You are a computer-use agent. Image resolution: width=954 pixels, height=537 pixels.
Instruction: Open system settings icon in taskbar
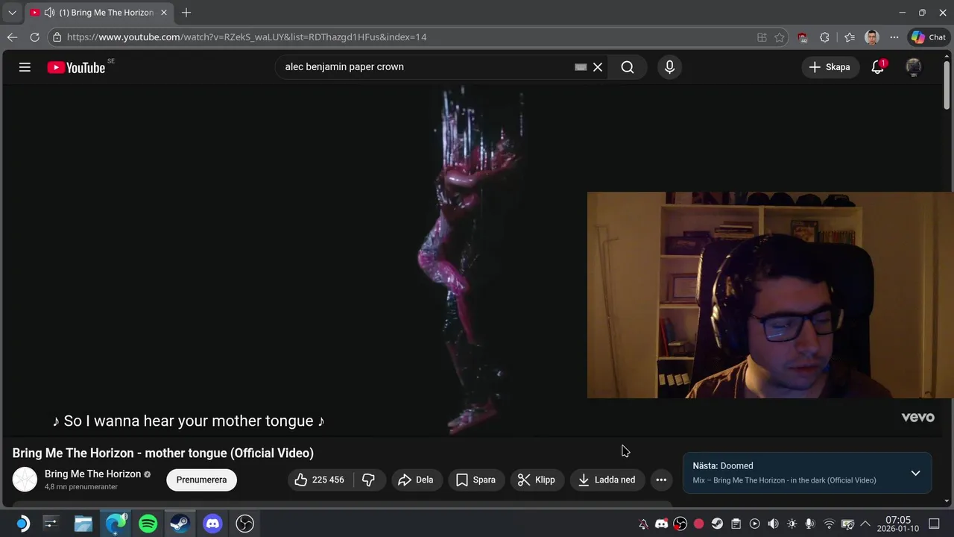pos(51,524)
